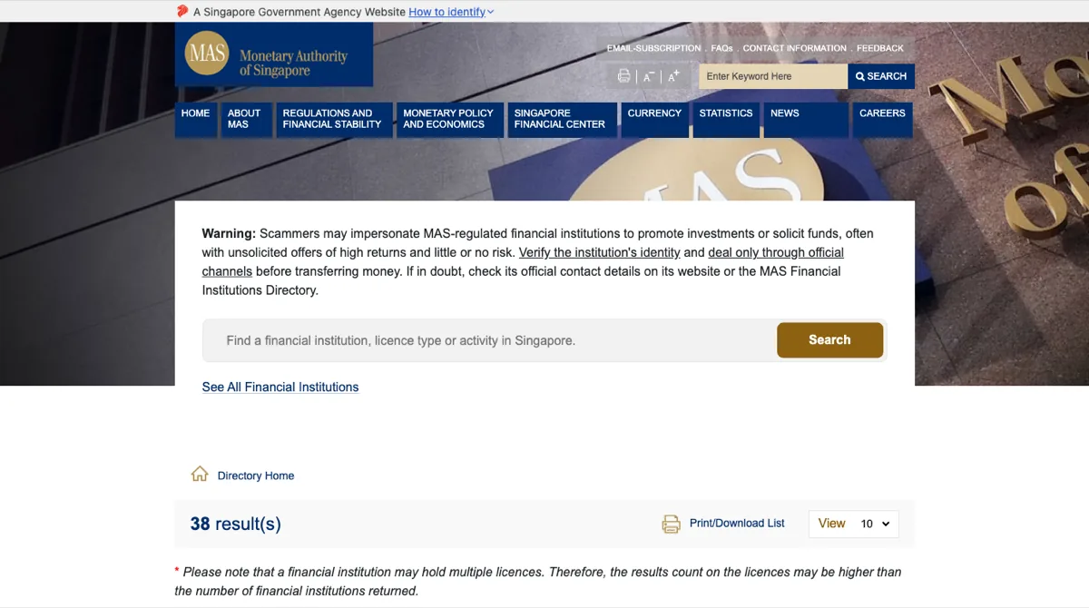Click the 38 result(s) count text
The width and height of the screenshot is (1089, 608).
coord(236,524)
